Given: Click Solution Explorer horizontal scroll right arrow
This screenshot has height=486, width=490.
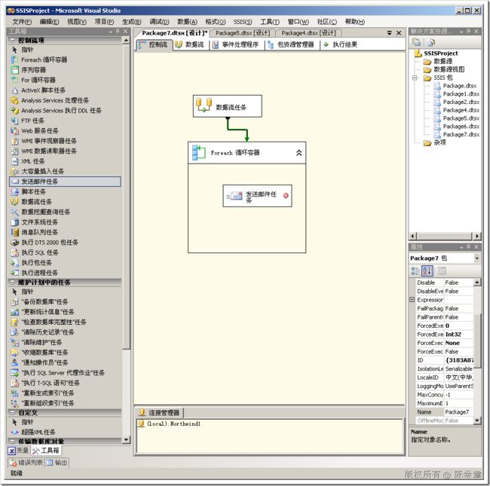Looking at the screenshot, I should tap(477, 236).
